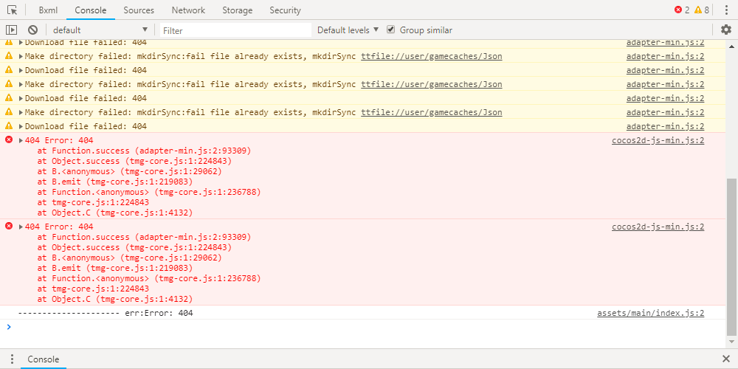This screenshot has height=369, width=738.
Task: Open the Default levels dropdown
Action: point(348,30)
